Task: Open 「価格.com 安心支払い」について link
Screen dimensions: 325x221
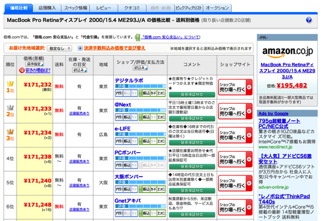Action: pos(170,37)
